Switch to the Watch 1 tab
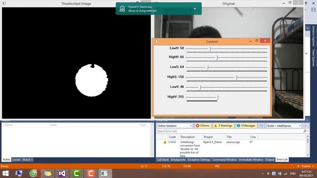 [27, 160]
